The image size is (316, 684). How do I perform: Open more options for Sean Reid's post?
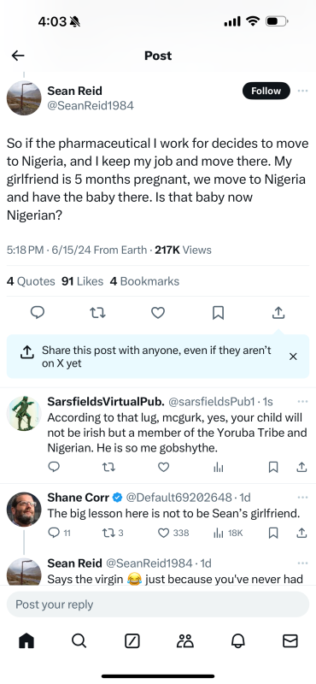[x=302, y=91]
